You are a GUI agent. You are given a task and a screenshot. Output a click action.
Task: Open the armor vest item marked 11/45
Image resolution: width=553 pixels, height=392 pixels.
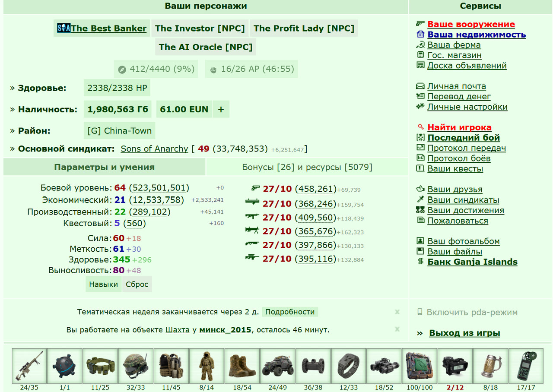pyautogui.click(x=171, y=366)
